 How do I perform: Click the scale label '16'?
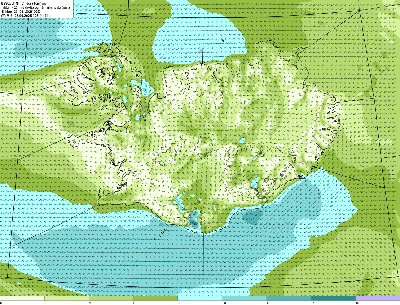(357, 303)
